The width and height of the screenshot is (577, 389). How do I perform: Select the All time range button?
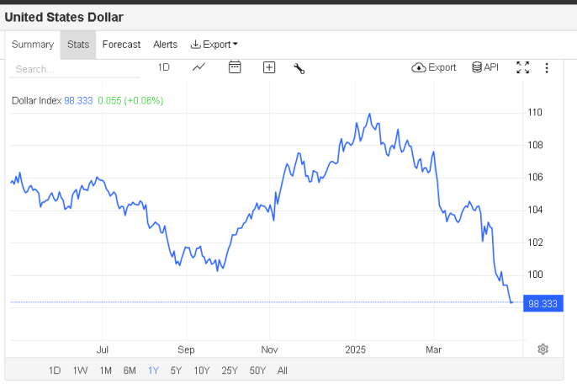click(x=282, y=370)
